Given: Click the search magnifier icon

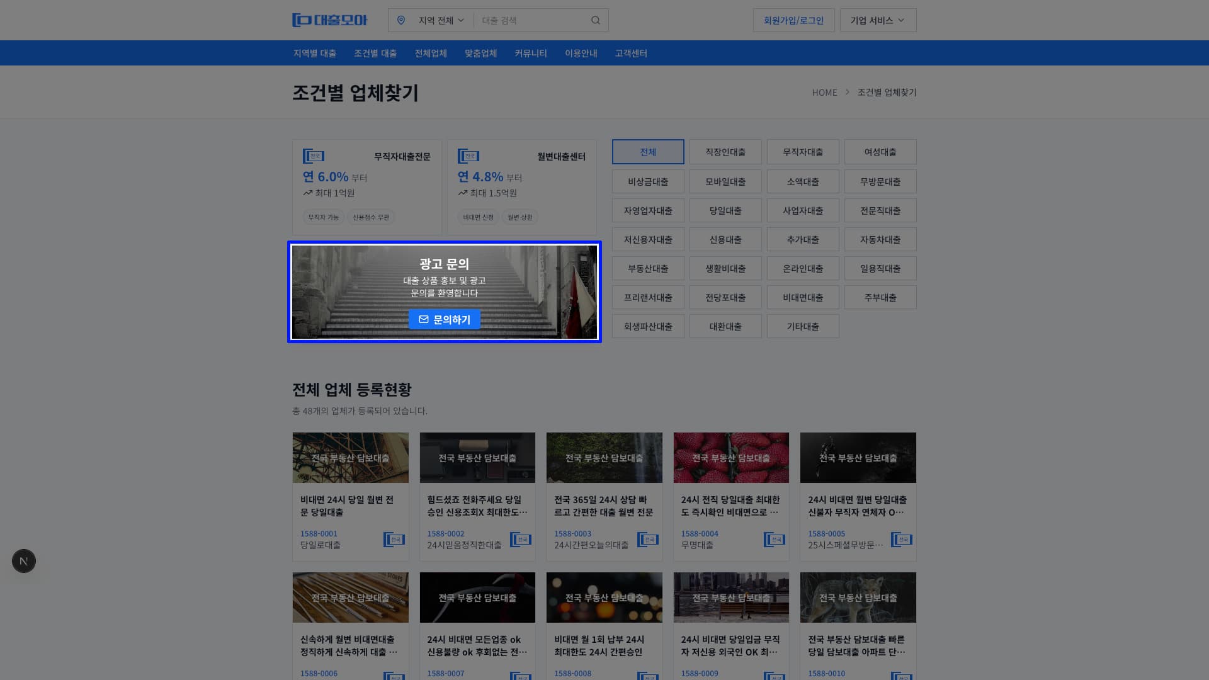Looking at the screenshot, I should (595, 20).
